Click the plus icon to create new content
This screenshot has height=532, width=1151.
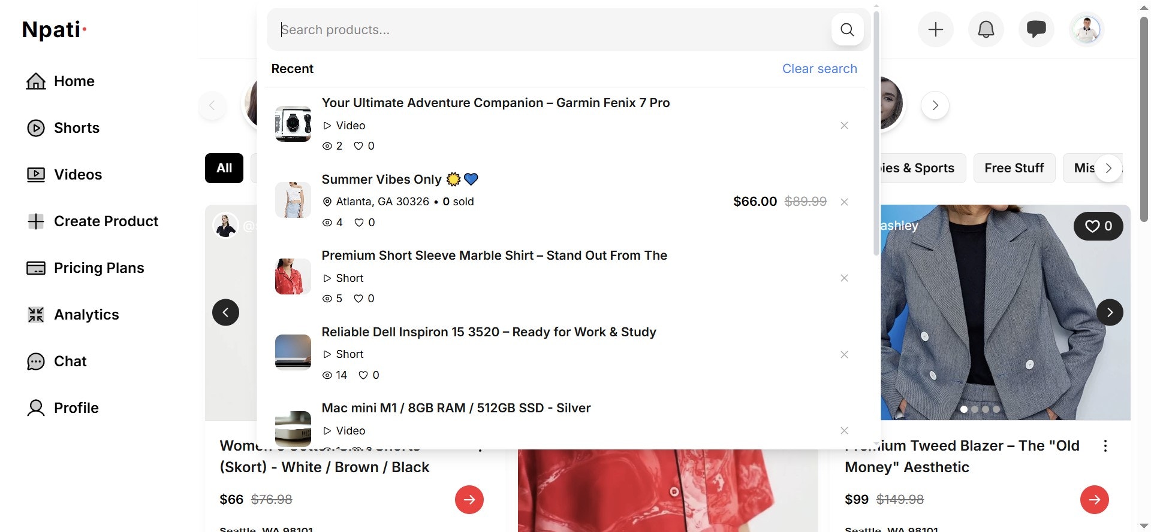pyautogui.click(x=935, y=29)
